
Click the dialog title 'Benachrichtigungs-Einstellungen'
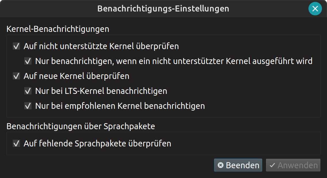[x=163, y=9]
